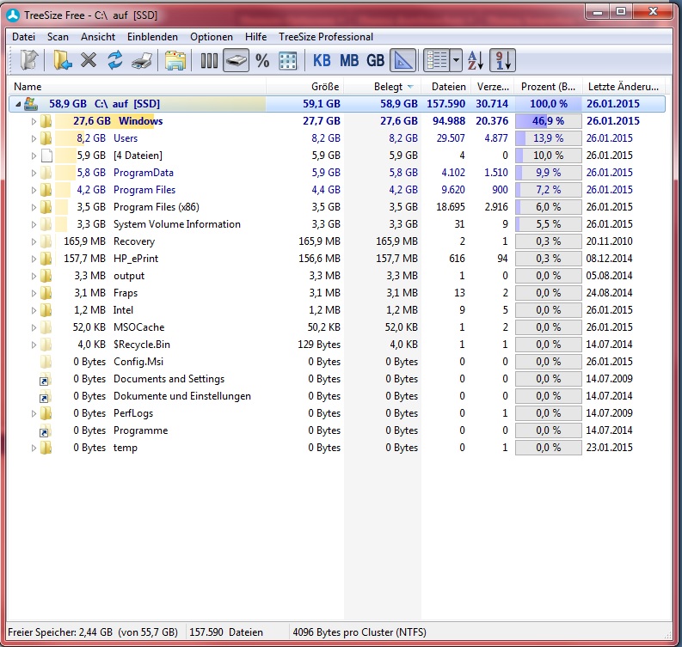Collapse the C:\ root node

18,104
